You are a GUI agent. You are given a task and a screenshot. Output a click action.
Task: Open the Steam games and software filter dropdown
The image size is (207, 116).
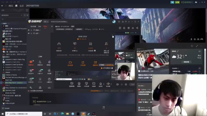pos(12,15)
